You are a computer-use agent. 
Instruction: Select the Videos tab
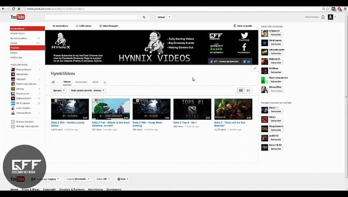point(67,82)
